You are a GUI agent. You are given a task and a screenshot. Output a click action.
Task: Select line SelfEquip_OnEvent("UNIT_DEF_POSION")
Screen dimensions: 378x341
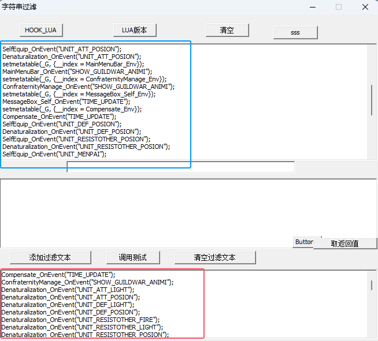62,124
